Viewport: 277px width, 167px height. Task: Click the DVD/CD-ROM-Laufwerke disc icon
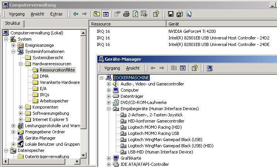[x=116, y=102]
